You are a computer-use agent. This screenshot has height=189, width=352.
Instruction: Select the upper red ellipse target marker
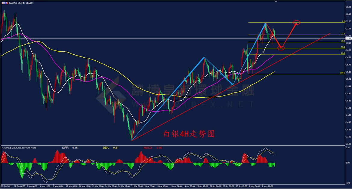click(296, 22)
